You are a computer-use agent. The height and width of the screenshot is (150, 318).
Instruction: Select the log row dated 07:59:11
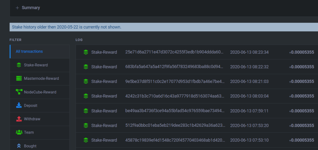pos(197,111)
